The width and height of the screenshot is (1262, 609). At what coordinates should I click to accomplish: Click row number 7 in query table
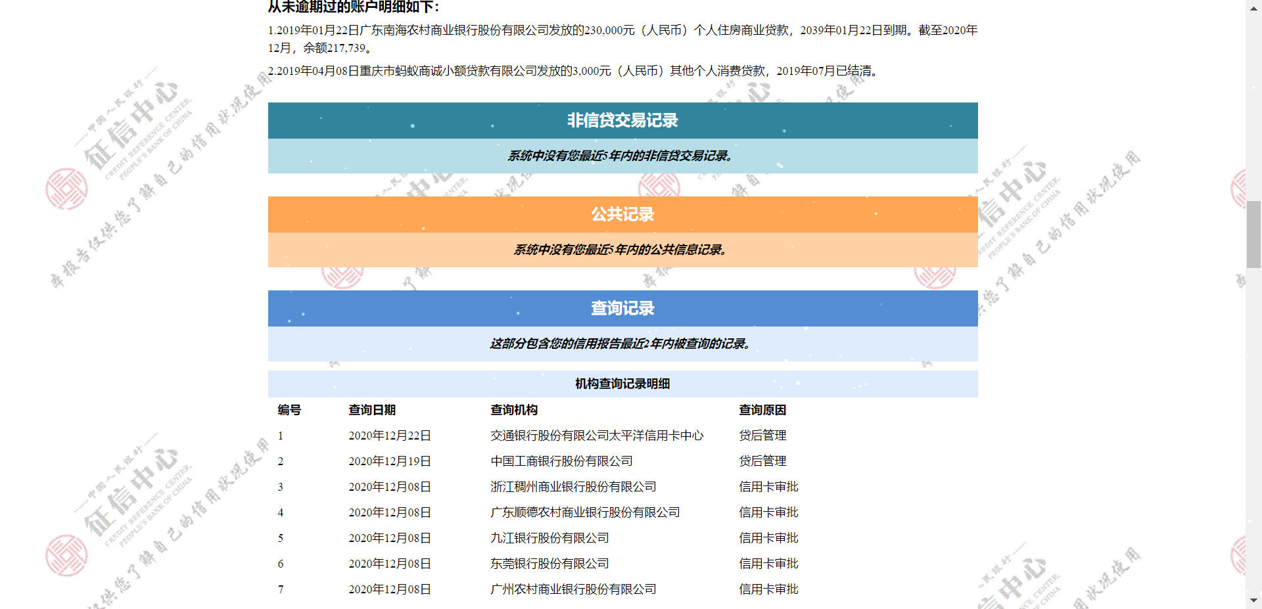[x=281, y=589]
